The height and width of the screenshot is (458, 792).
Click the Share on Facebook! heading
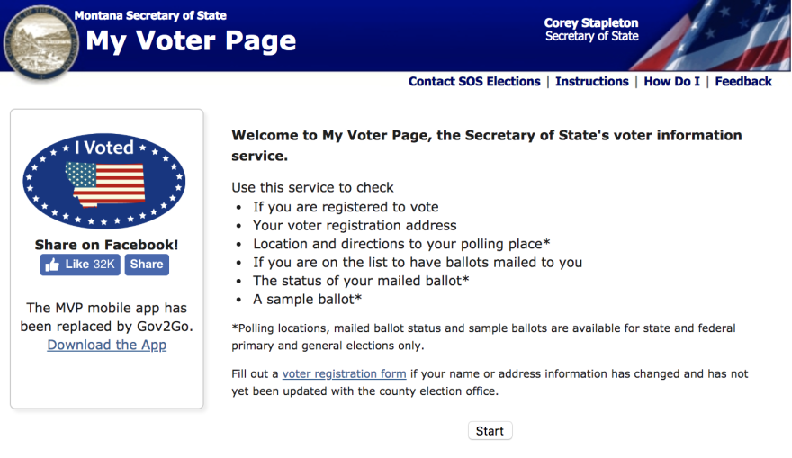106,245
